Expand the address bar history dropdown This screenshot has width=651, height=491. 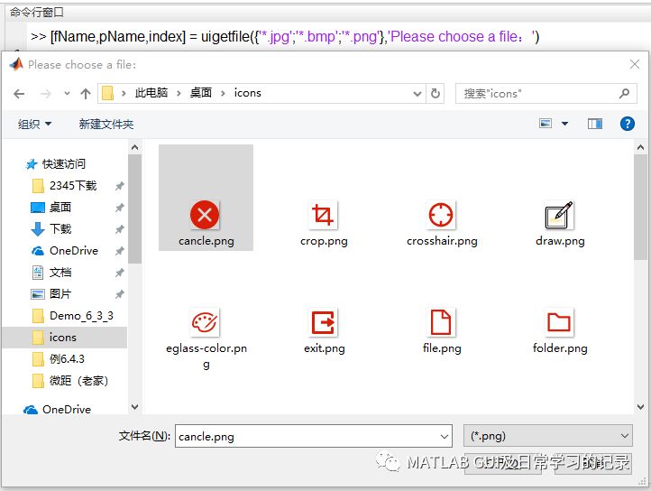pyautogui.click(x=417, y=94)
